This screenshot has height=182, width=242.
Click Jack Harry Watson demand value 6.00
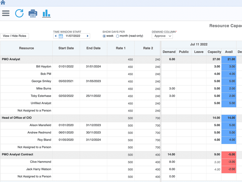coord(172,169)
